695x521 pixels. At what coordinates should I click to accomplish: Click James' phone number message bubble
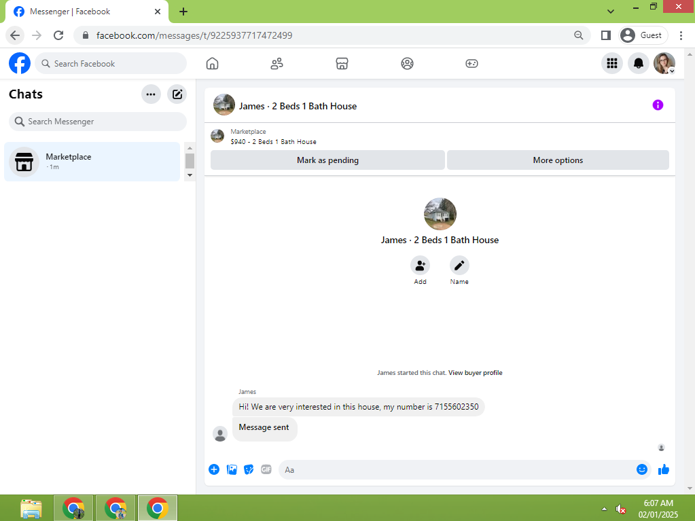359,407
